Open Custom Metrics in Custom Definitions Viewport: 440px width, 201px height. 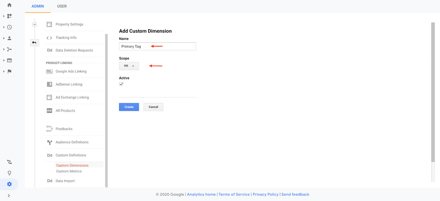click(x=69, y=171)
